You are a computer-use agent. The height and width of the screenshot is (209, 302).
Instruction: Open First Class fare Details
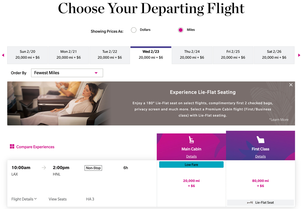[260, 156]
